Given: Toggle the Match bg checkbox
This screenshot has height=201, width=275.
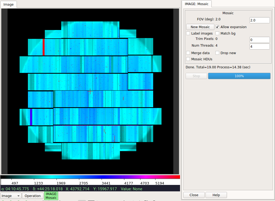Looking at the screenshot, I should click(x=217, y=33).
